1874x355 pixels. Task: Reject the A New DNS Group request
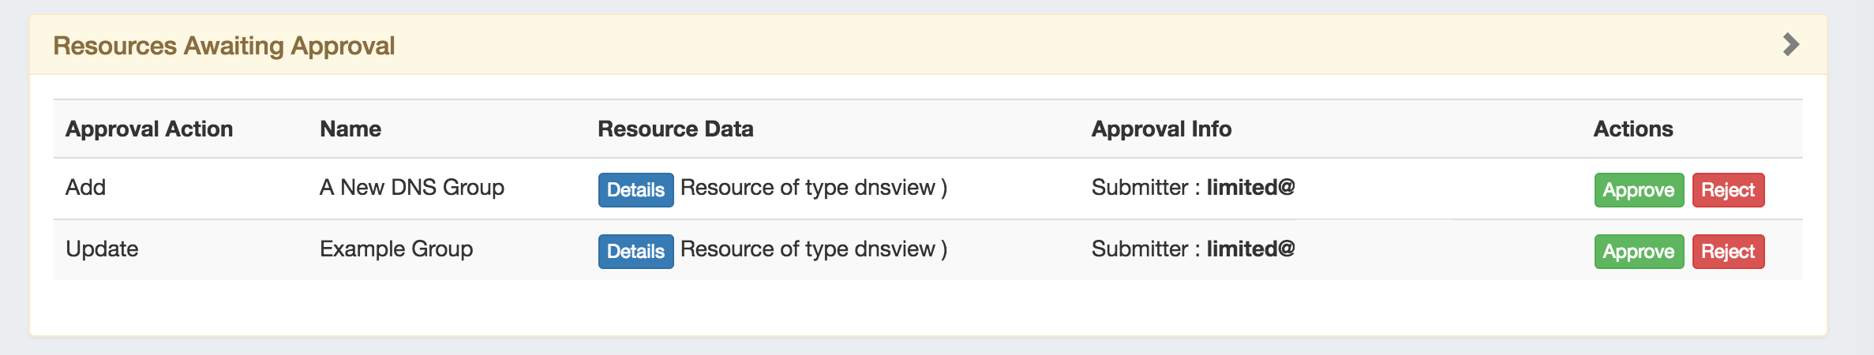point(1727,190)
